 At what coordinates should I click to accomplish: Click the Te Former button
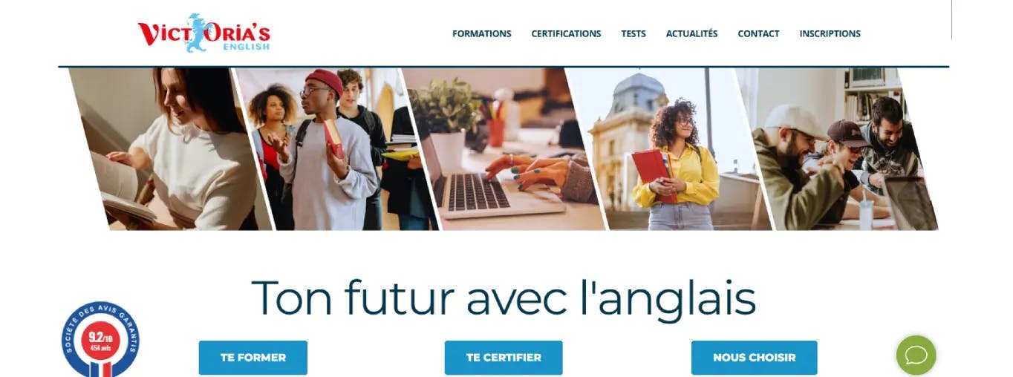pos(253,358)
